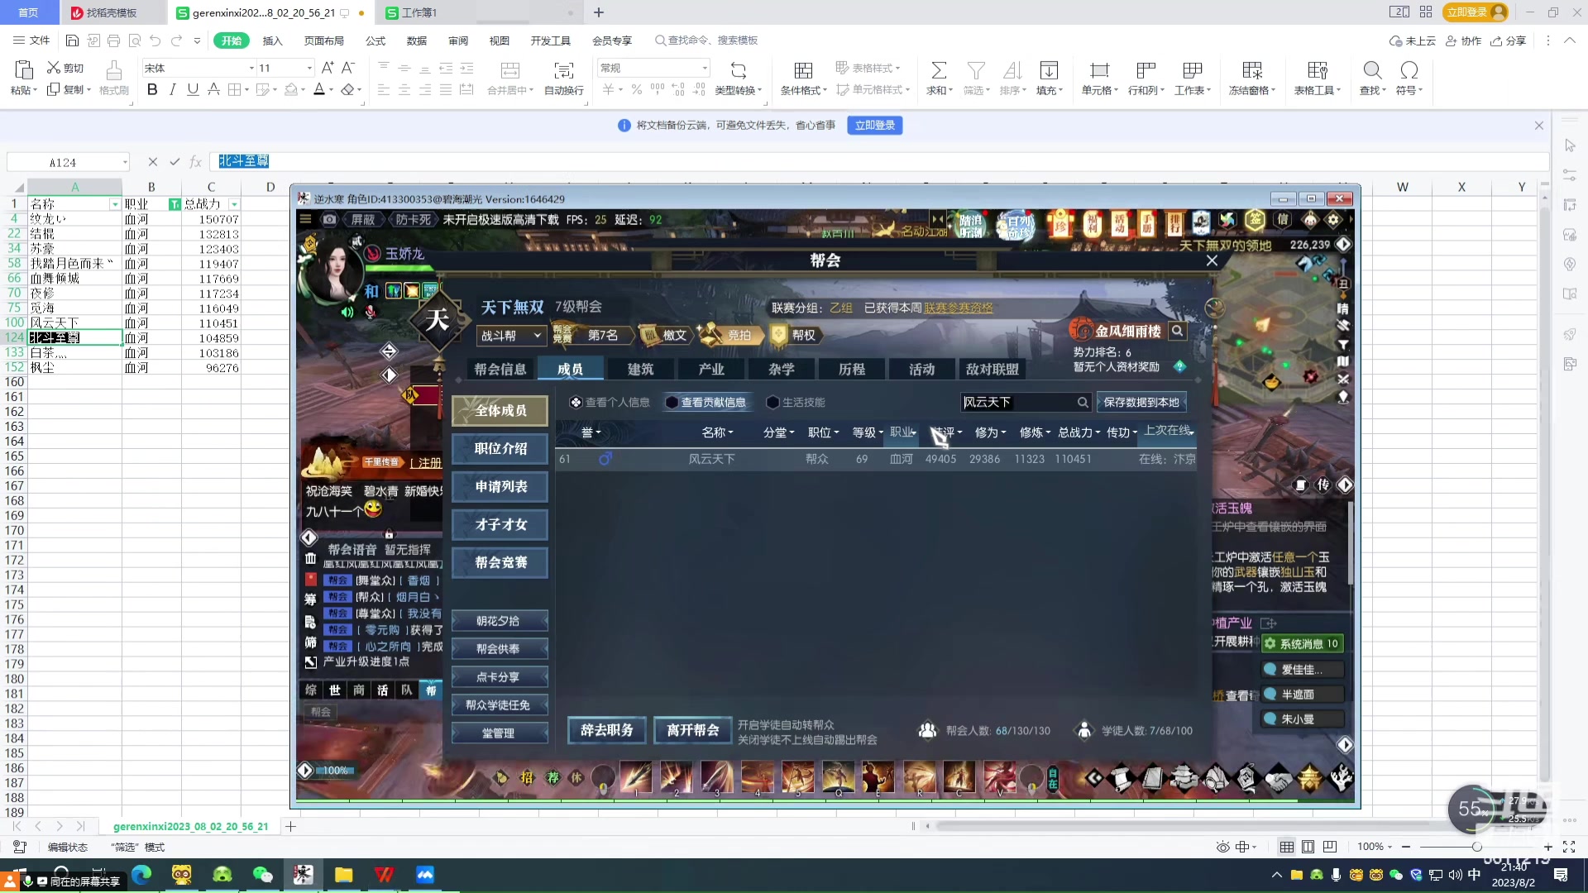This screenshot has height=893, width=1588.
Task: Click the filter (筛选) icon
Action: point(976,70)
